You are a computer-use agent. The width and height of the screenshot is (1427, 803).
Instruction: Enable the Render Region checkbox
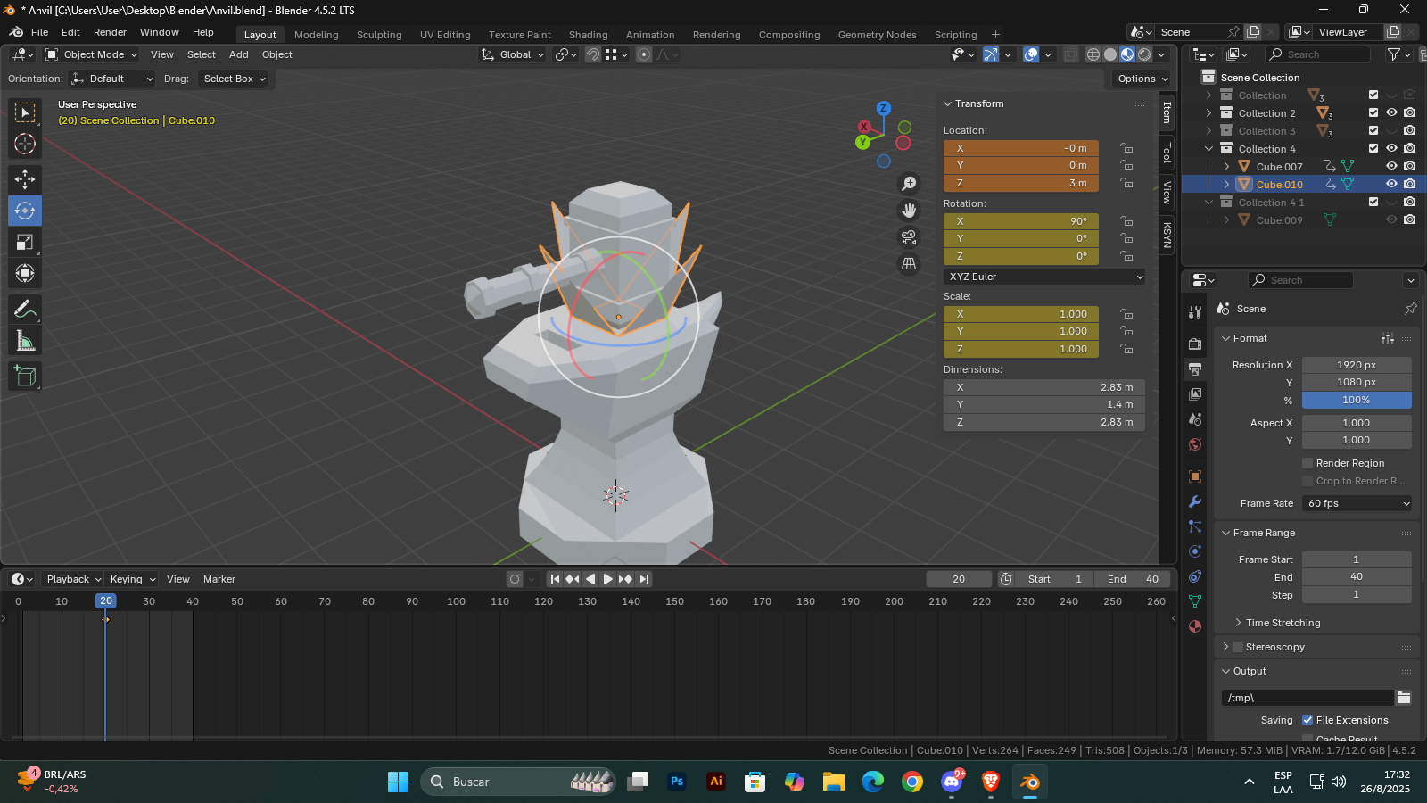(x=1307, y=463)
